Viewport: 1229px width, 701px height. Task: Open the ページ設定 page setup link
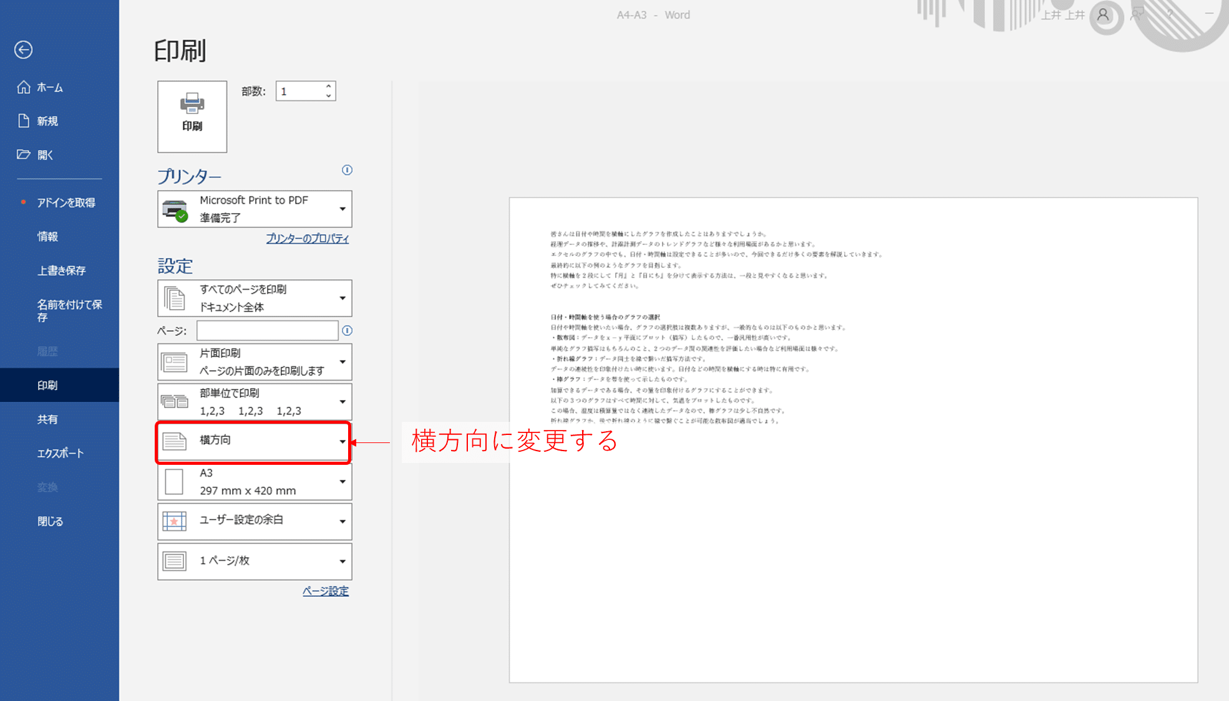tap(325, 591)
